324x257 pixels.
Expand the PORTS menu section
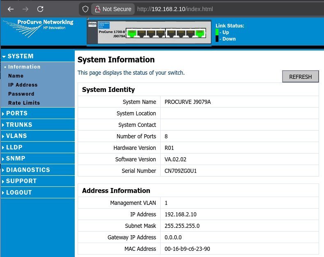coord(17,113)
